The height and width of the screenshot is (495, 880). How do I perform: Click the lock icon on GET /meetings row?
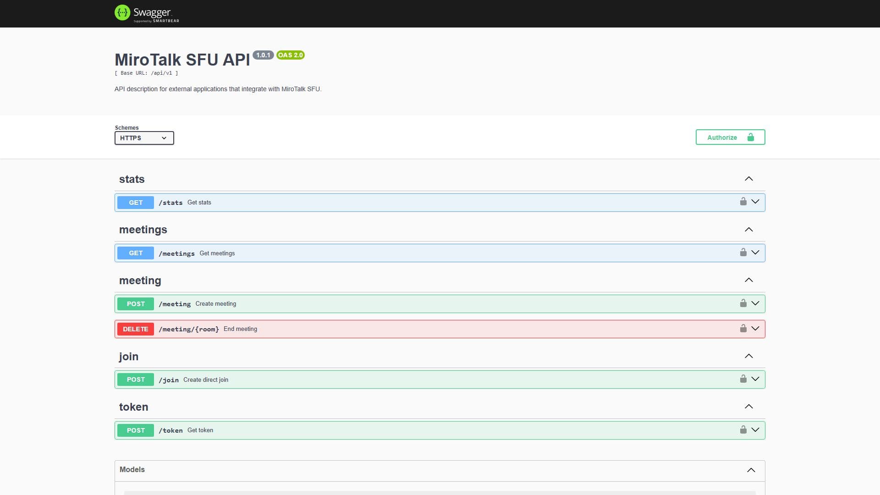(743, 253)
